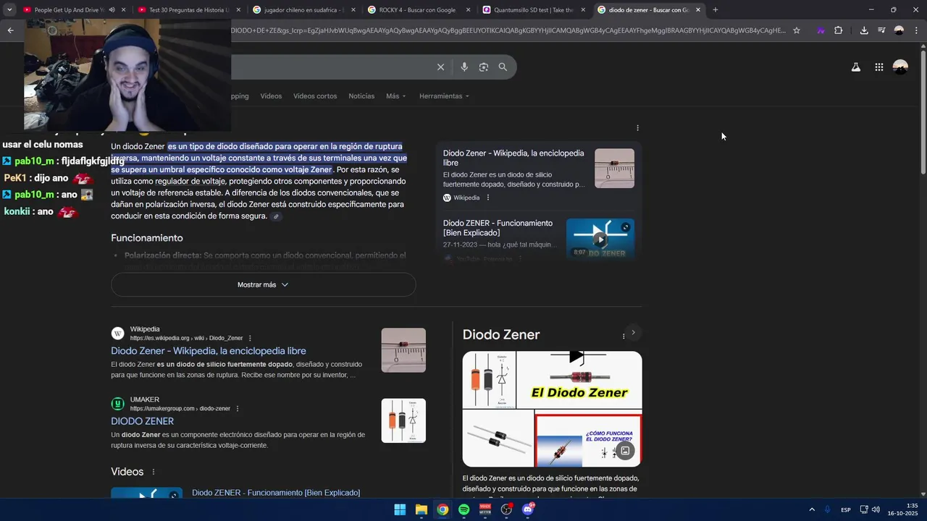Open OBS Studio from the taskbar
Image resolution: width=927 pixels, height=521 pixels.
tap(506, 509)
